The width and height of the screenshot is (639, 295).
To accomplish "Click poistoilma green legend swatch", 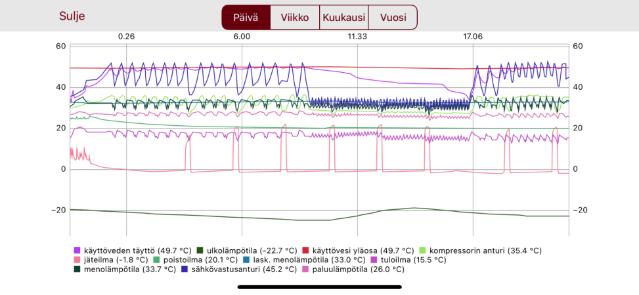I will click(157, 260).
